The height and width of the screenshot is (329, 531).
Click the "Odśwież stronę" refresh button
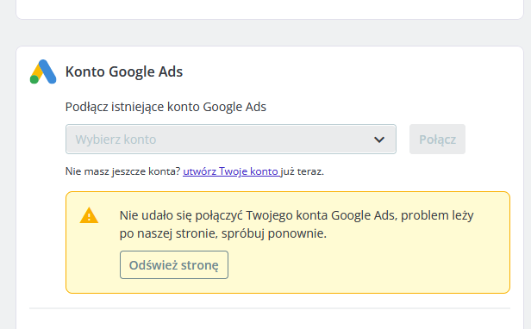point(174,265)
